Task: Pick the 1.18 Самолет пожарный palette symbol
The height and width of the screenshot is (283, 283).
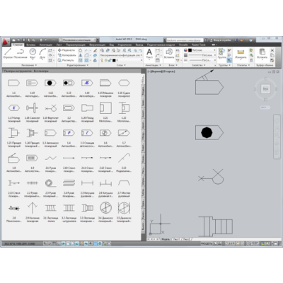Action: [32, 112]
